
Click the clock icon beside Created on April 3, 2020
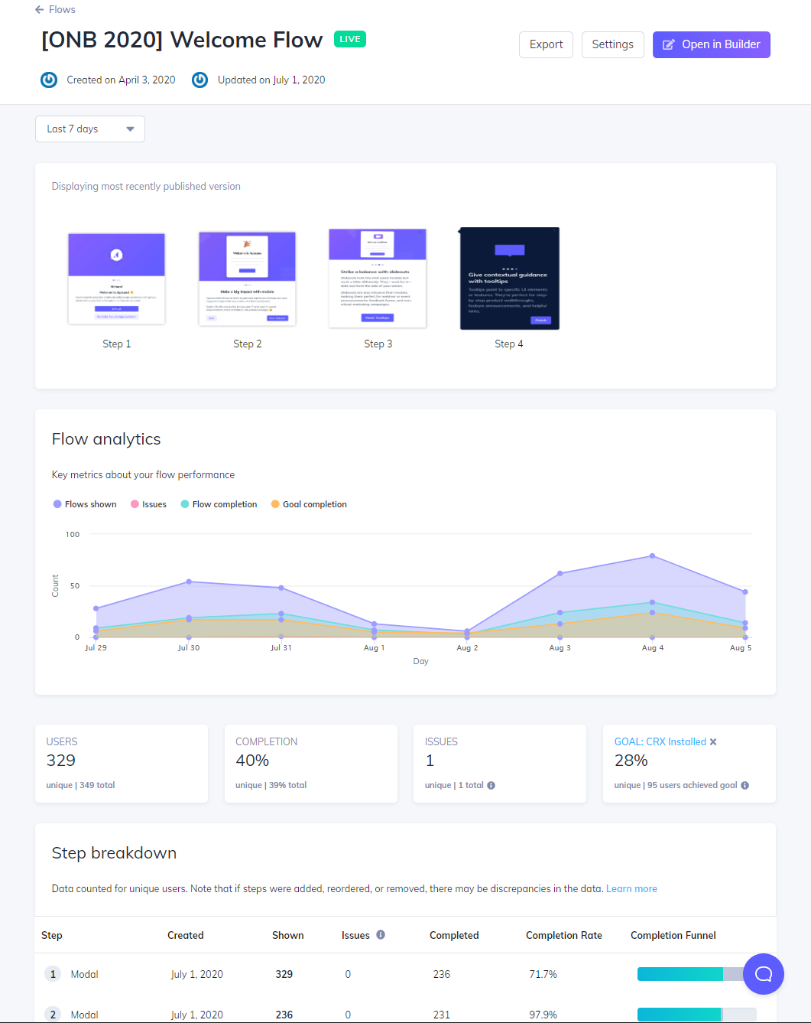[48, 80]
